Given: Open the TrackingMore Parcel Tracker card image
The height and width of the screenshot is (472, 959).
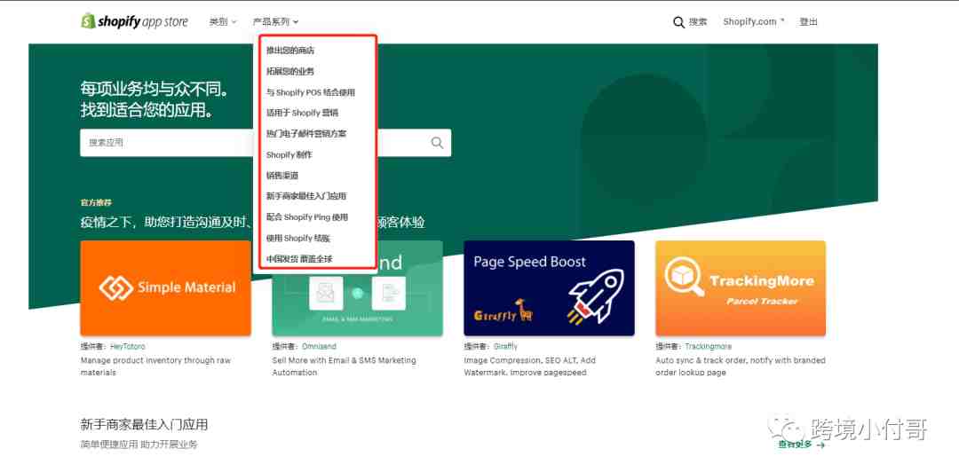Looking at the screenshot, I should (x=741, y=288).
